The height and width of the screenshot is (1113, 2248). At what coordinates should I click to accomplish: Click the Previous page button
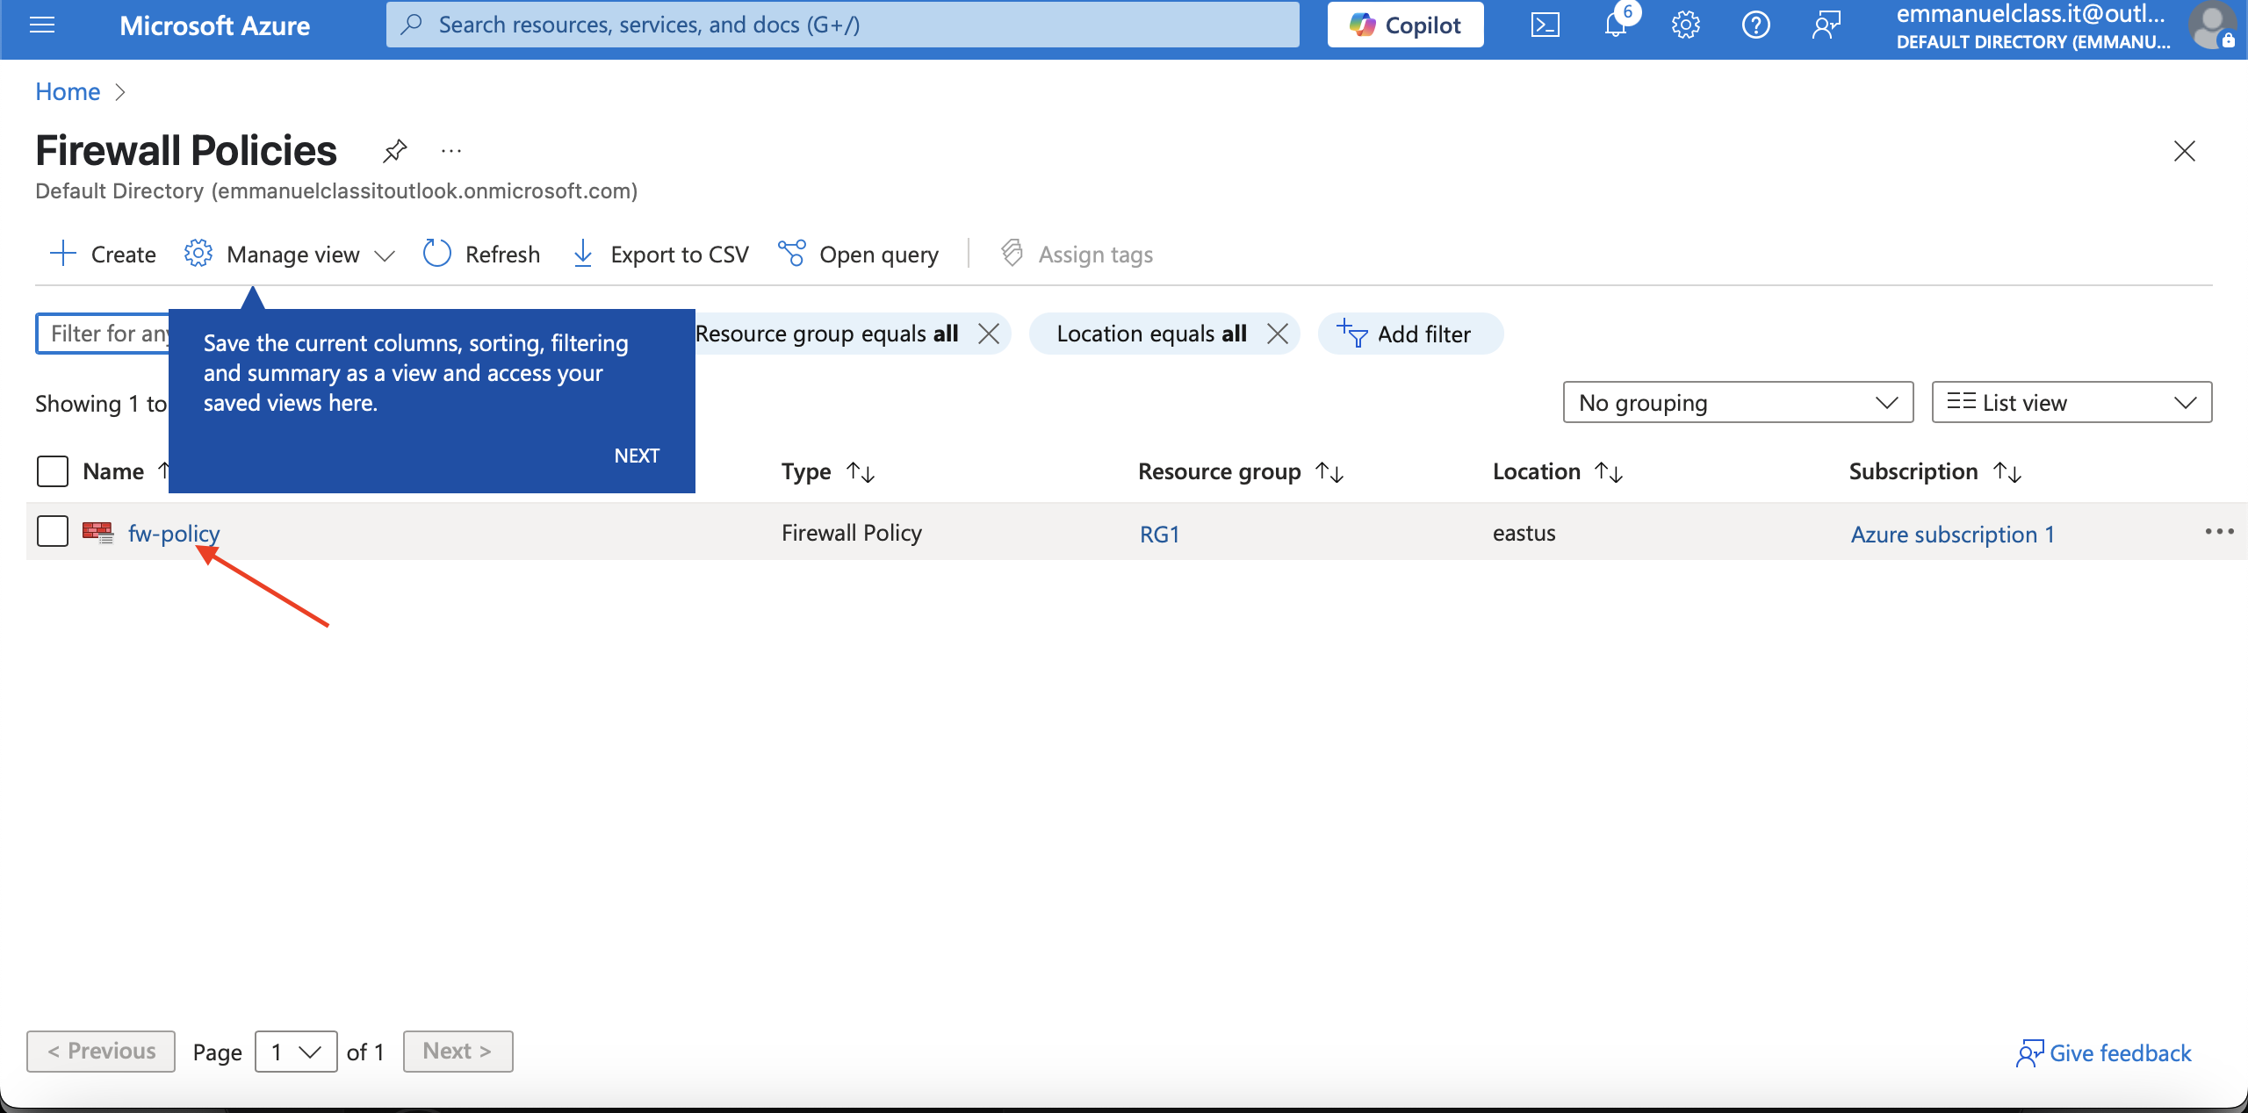(101, 1052)
